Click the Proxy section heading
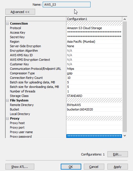This screenshot has width=133, height=171. (x=15, y=118)
